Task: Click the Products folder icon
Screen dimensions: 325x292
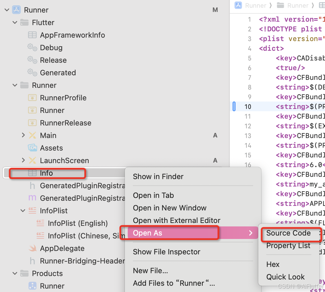Action: (25, 273)
